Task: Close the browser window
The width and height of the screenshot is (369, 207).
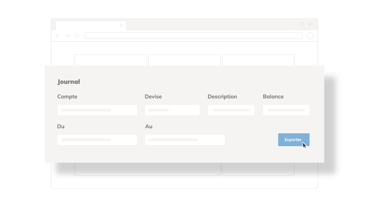Action: pyautogui.click(x=310, y=24)
